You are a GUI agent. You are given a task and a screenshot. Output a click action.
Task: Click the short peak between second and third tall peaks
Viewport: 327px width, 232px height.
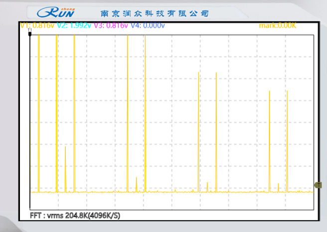coord(65,169)
